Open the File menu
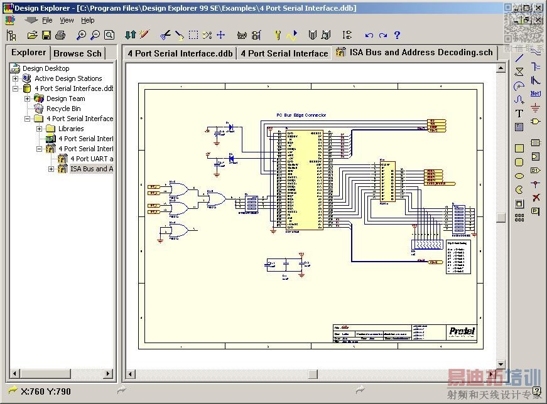Screen dimensions: 547x404 pyautogui.click(x=47, y=20)
